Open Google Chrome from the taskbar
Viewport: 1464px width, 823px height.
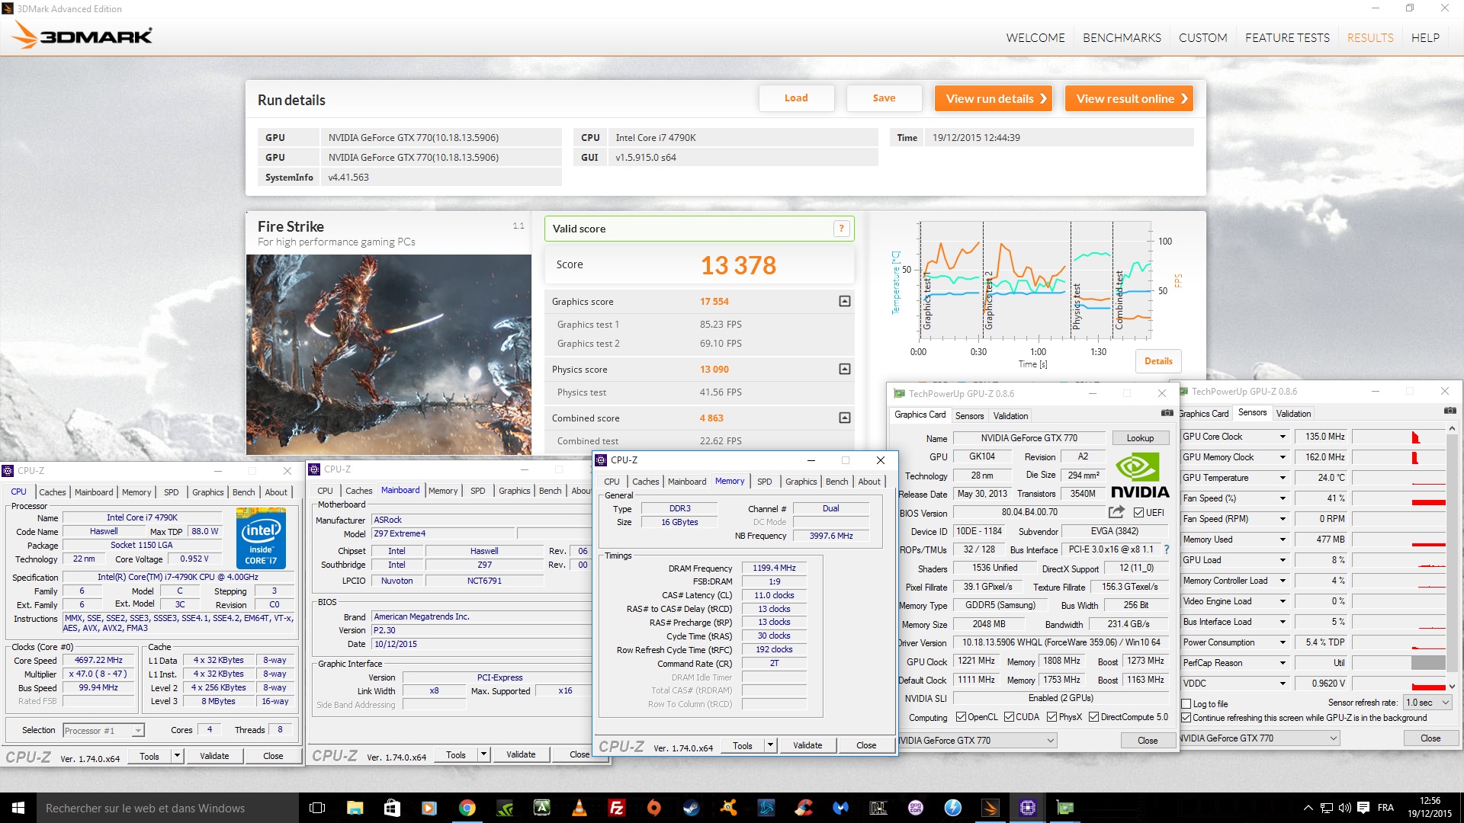pyautogui.click(x=467, y=808)
